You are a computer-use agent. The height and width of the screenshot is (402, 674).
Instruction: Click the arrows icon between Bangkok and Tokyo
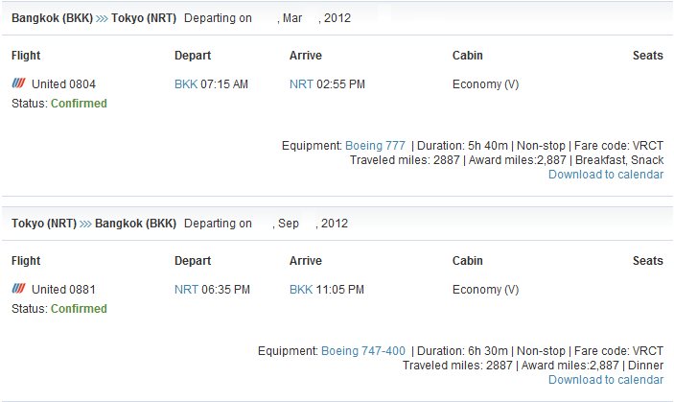[x=102, y=18]
